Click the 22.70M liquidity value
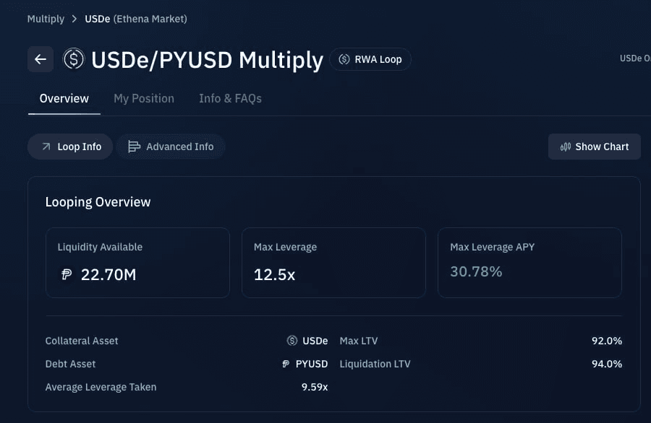This screenshot has width=651, height=423. pyautogui.click(x=109, y=274)
